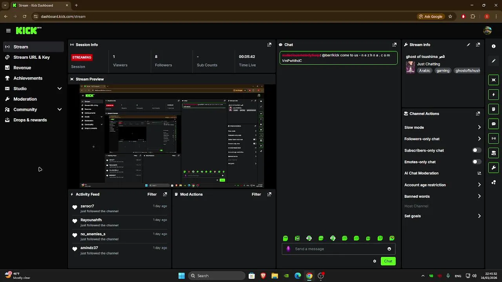Click the purple microphone icon in message box

coord(288,249)
